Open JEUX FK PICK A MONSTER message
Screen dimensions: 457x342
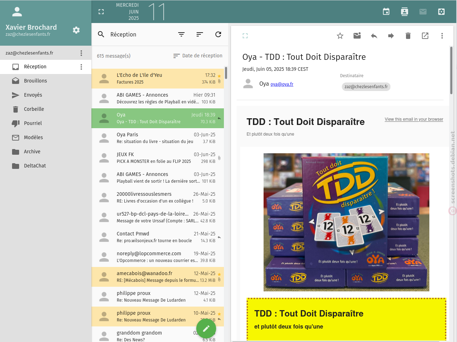click(x=158, y=158)
